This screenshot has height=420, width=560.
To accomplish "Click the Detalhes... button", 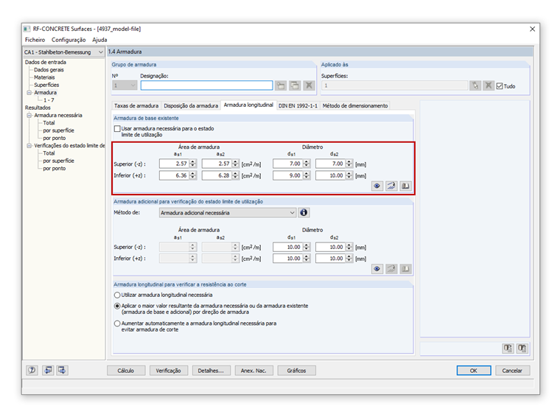I will (211, 371).
